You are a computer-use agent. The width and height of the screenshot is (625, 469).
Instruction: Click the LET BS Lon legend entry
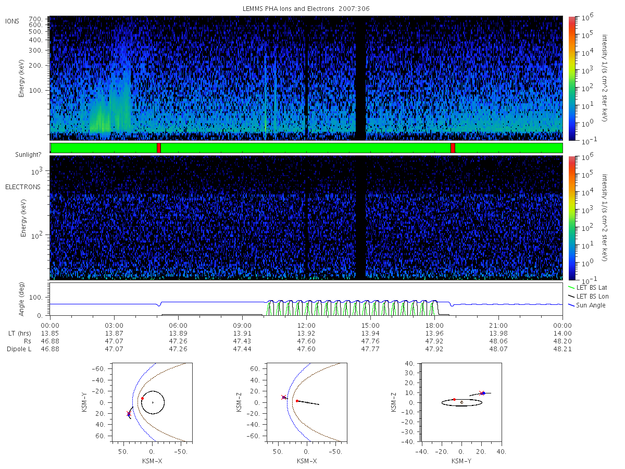tap(588, 296)
